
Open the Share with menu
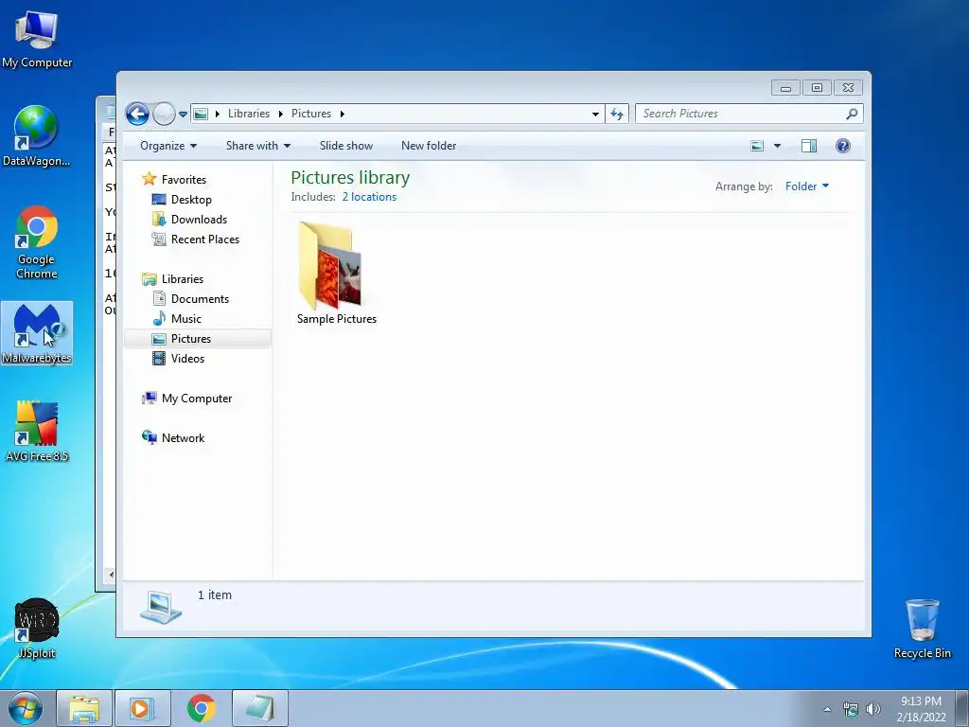coord(257,146)
